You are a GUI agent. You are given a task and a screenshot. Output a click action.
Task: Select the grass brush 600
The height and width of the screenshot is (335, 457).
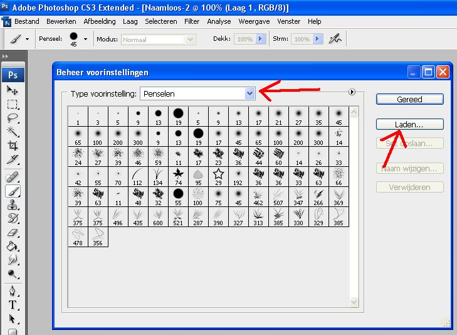pyautogui.click(x=158, y=217)
